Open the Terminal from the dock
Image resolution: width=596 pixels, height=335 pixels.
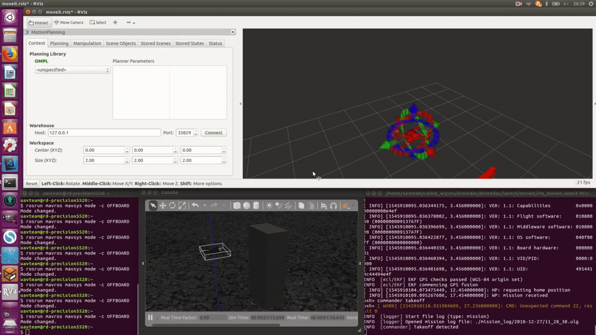pyautogui.click(x=10, y=182)
